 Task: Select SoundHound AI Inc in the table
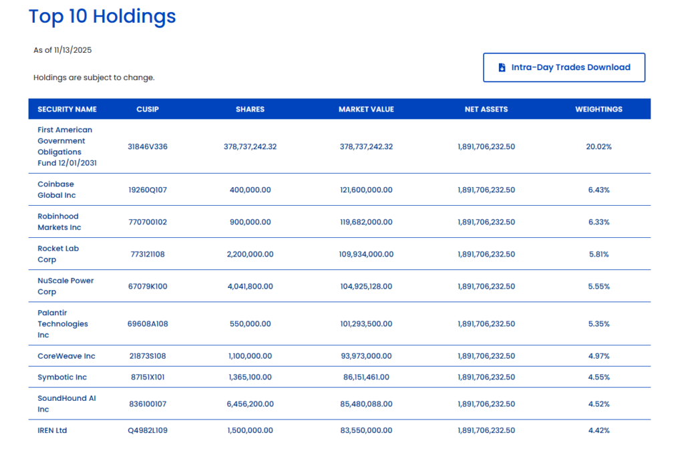(66, 404)
